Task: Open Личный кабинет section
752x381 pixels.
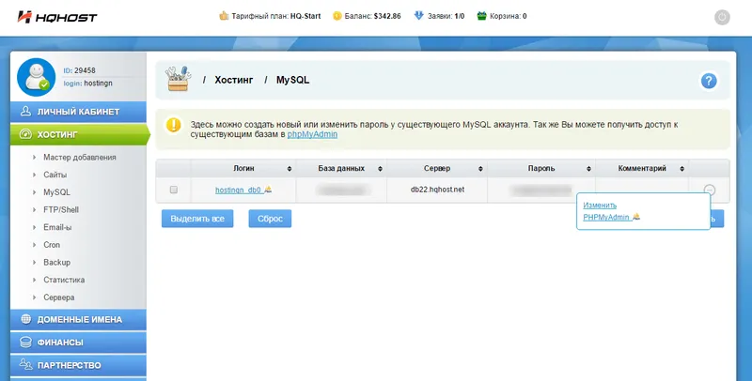Action: [x=78, y=112]
